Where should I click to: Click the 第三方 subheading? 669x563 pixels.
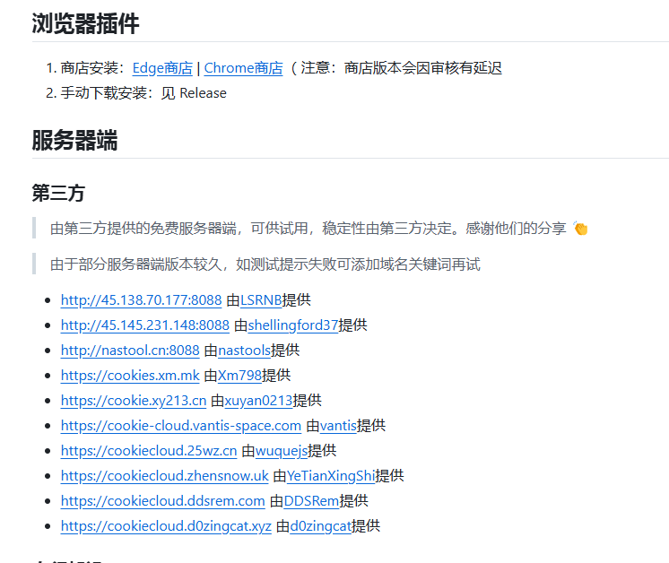pos(58,194)
